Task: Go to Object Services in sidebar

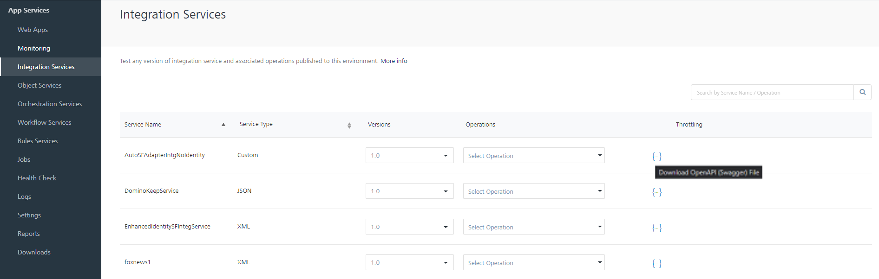Action: coord(39,85)
